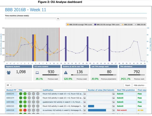Open student A0000245 record

(x=10, y=94)
